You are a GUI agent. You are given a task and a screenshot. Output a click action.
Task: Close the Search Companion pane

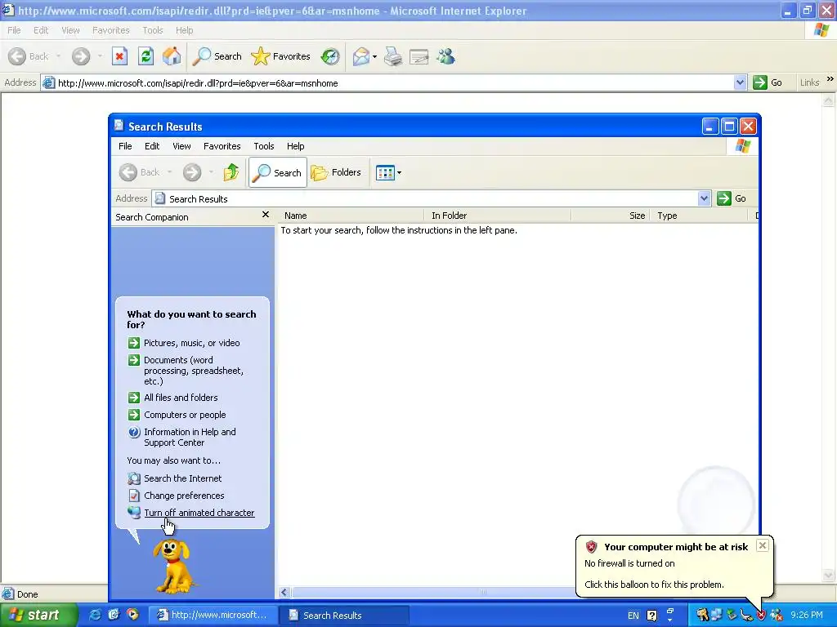[266, 215]
